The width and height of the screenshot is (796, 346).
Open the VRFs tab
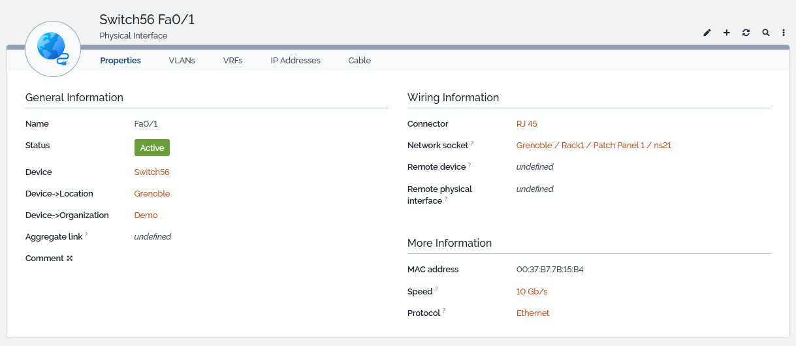tap(232, 61)
